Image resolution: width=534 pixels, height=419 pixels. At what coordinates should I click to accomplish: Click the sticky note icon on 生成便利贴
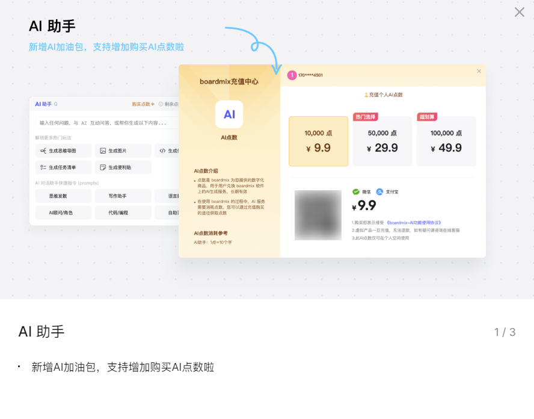point(103,167)
